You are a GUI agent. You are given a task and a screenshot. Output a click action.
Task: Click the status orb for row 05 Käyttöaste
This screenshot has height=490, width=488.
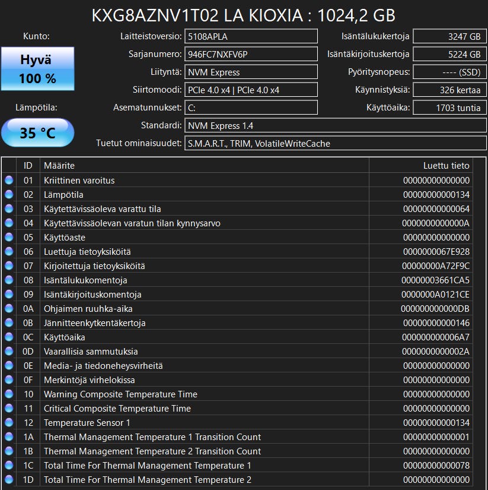click(9, 237)
